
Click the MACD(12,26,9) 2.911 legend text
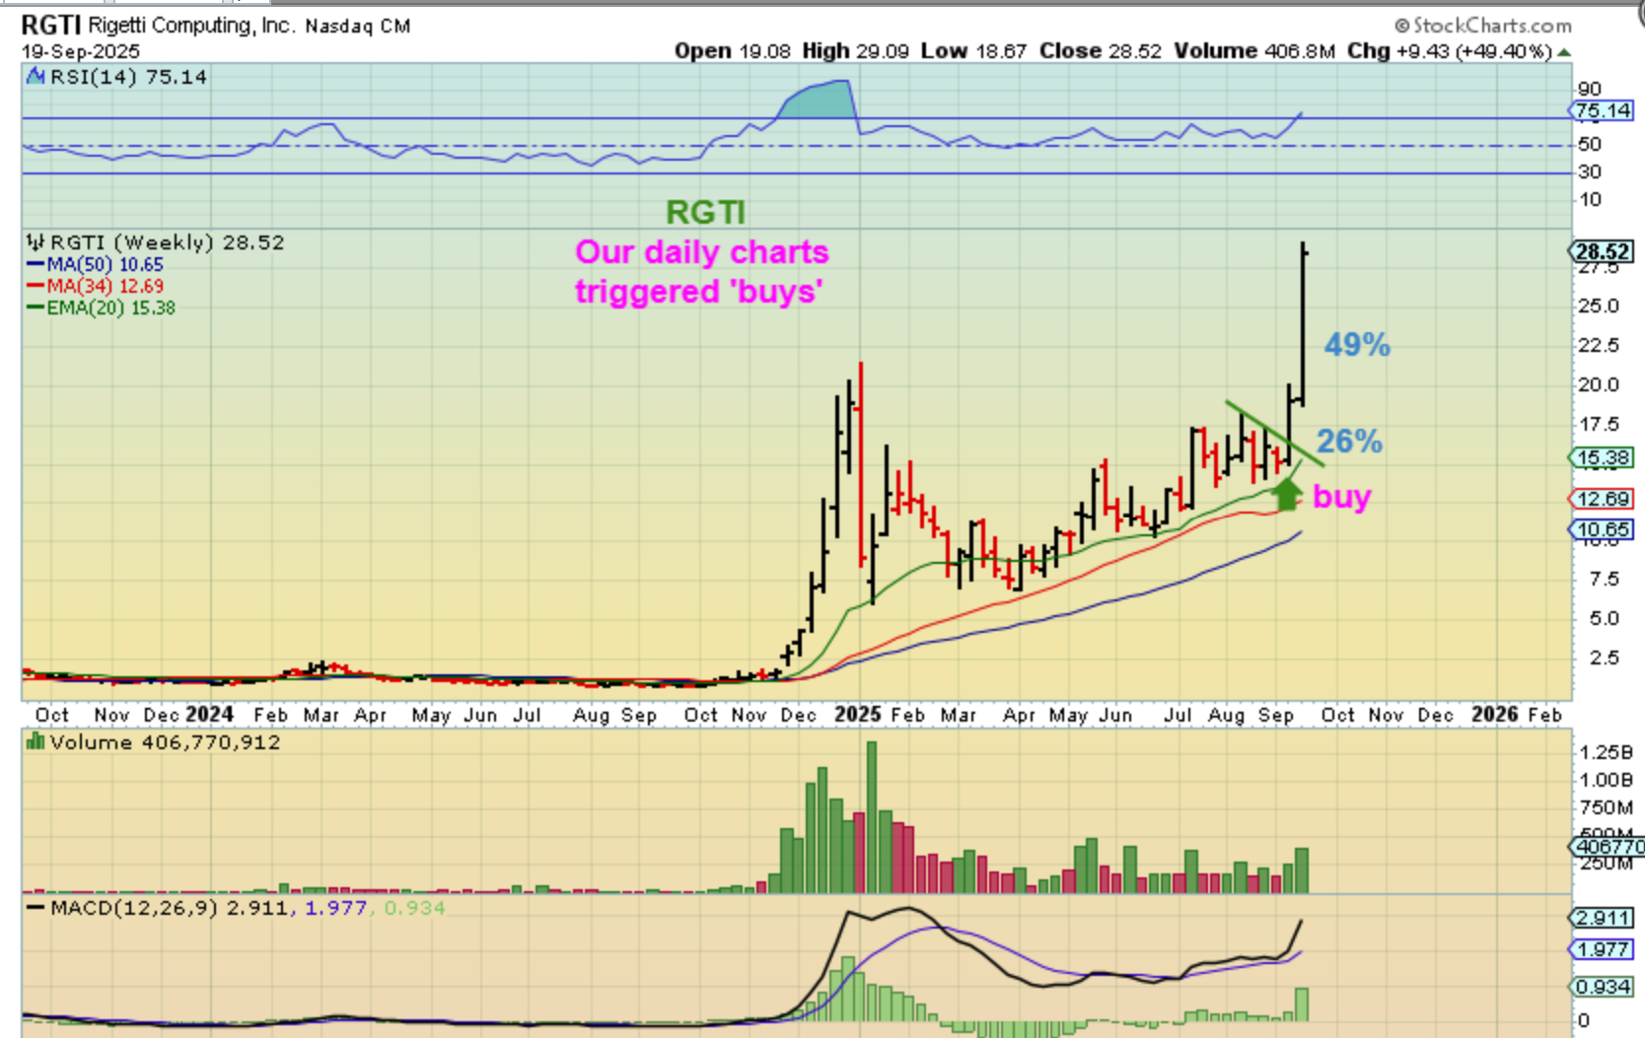click(169, 908)
